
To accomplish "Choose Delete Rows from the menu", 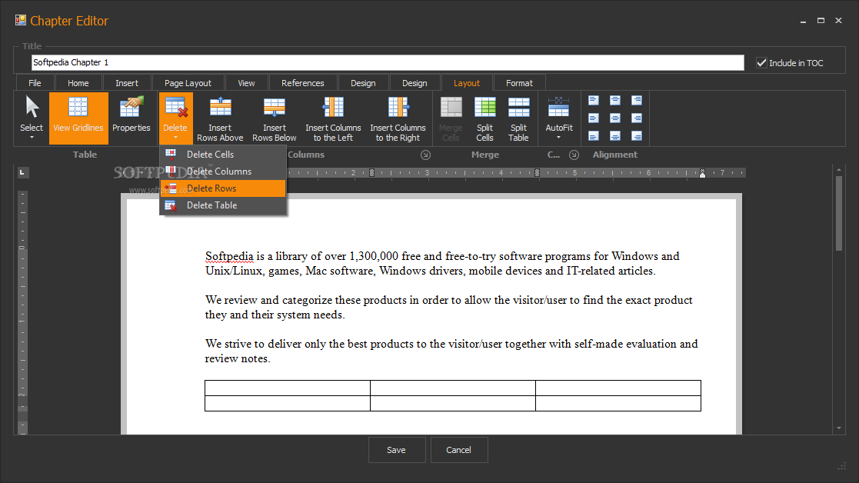I will [x=223, y=188].
